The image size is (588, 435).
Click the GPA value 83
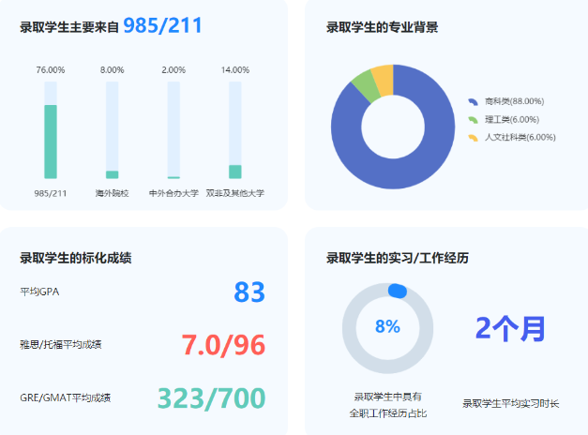click(249, 292)
